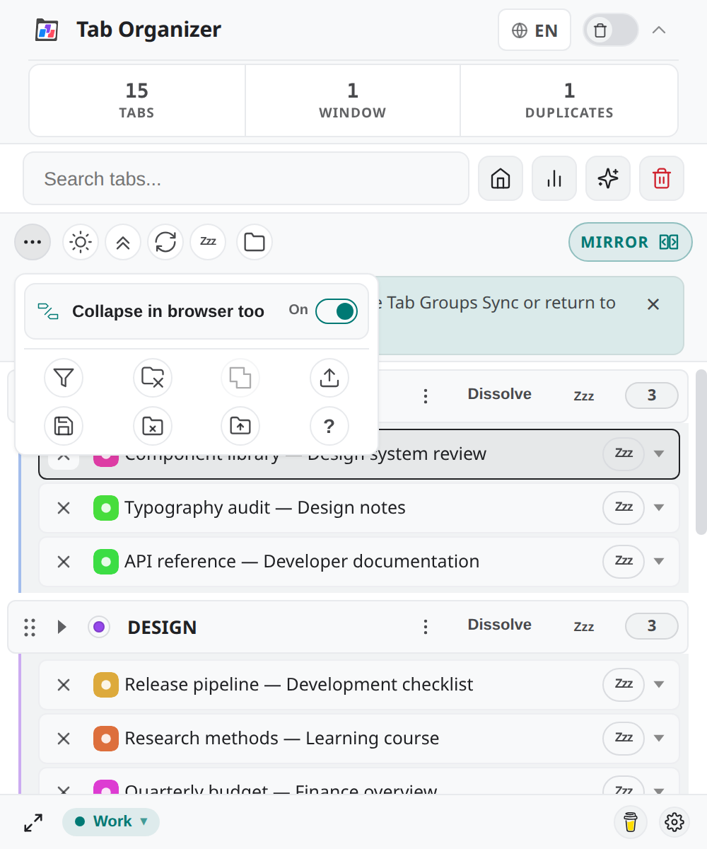Image resolution: width=707 pixels, height=849 pixels.
Task: Open dropdown arrow on Typography audit row
Action: pyautogui.click(x=660, y=507)
